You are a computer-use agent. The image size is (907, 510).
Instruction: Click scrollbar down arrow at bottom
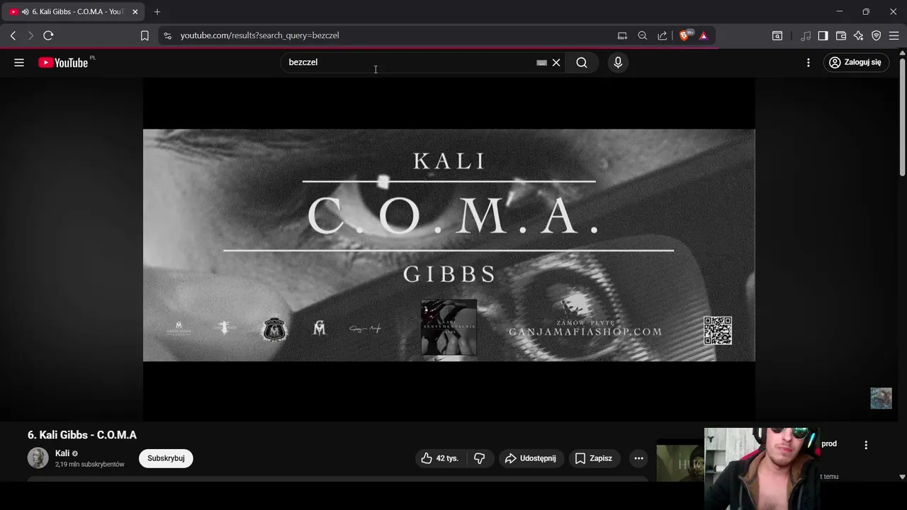(x=902, y=477)
